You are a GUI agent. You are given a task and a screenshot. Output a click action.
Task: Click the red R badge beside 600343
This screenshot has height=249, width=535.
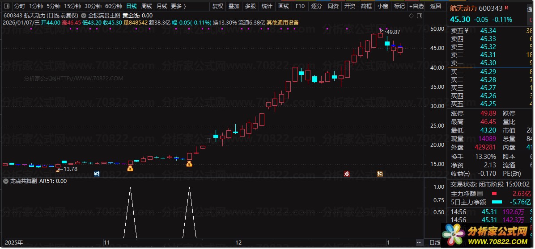(x=506, y=8)
